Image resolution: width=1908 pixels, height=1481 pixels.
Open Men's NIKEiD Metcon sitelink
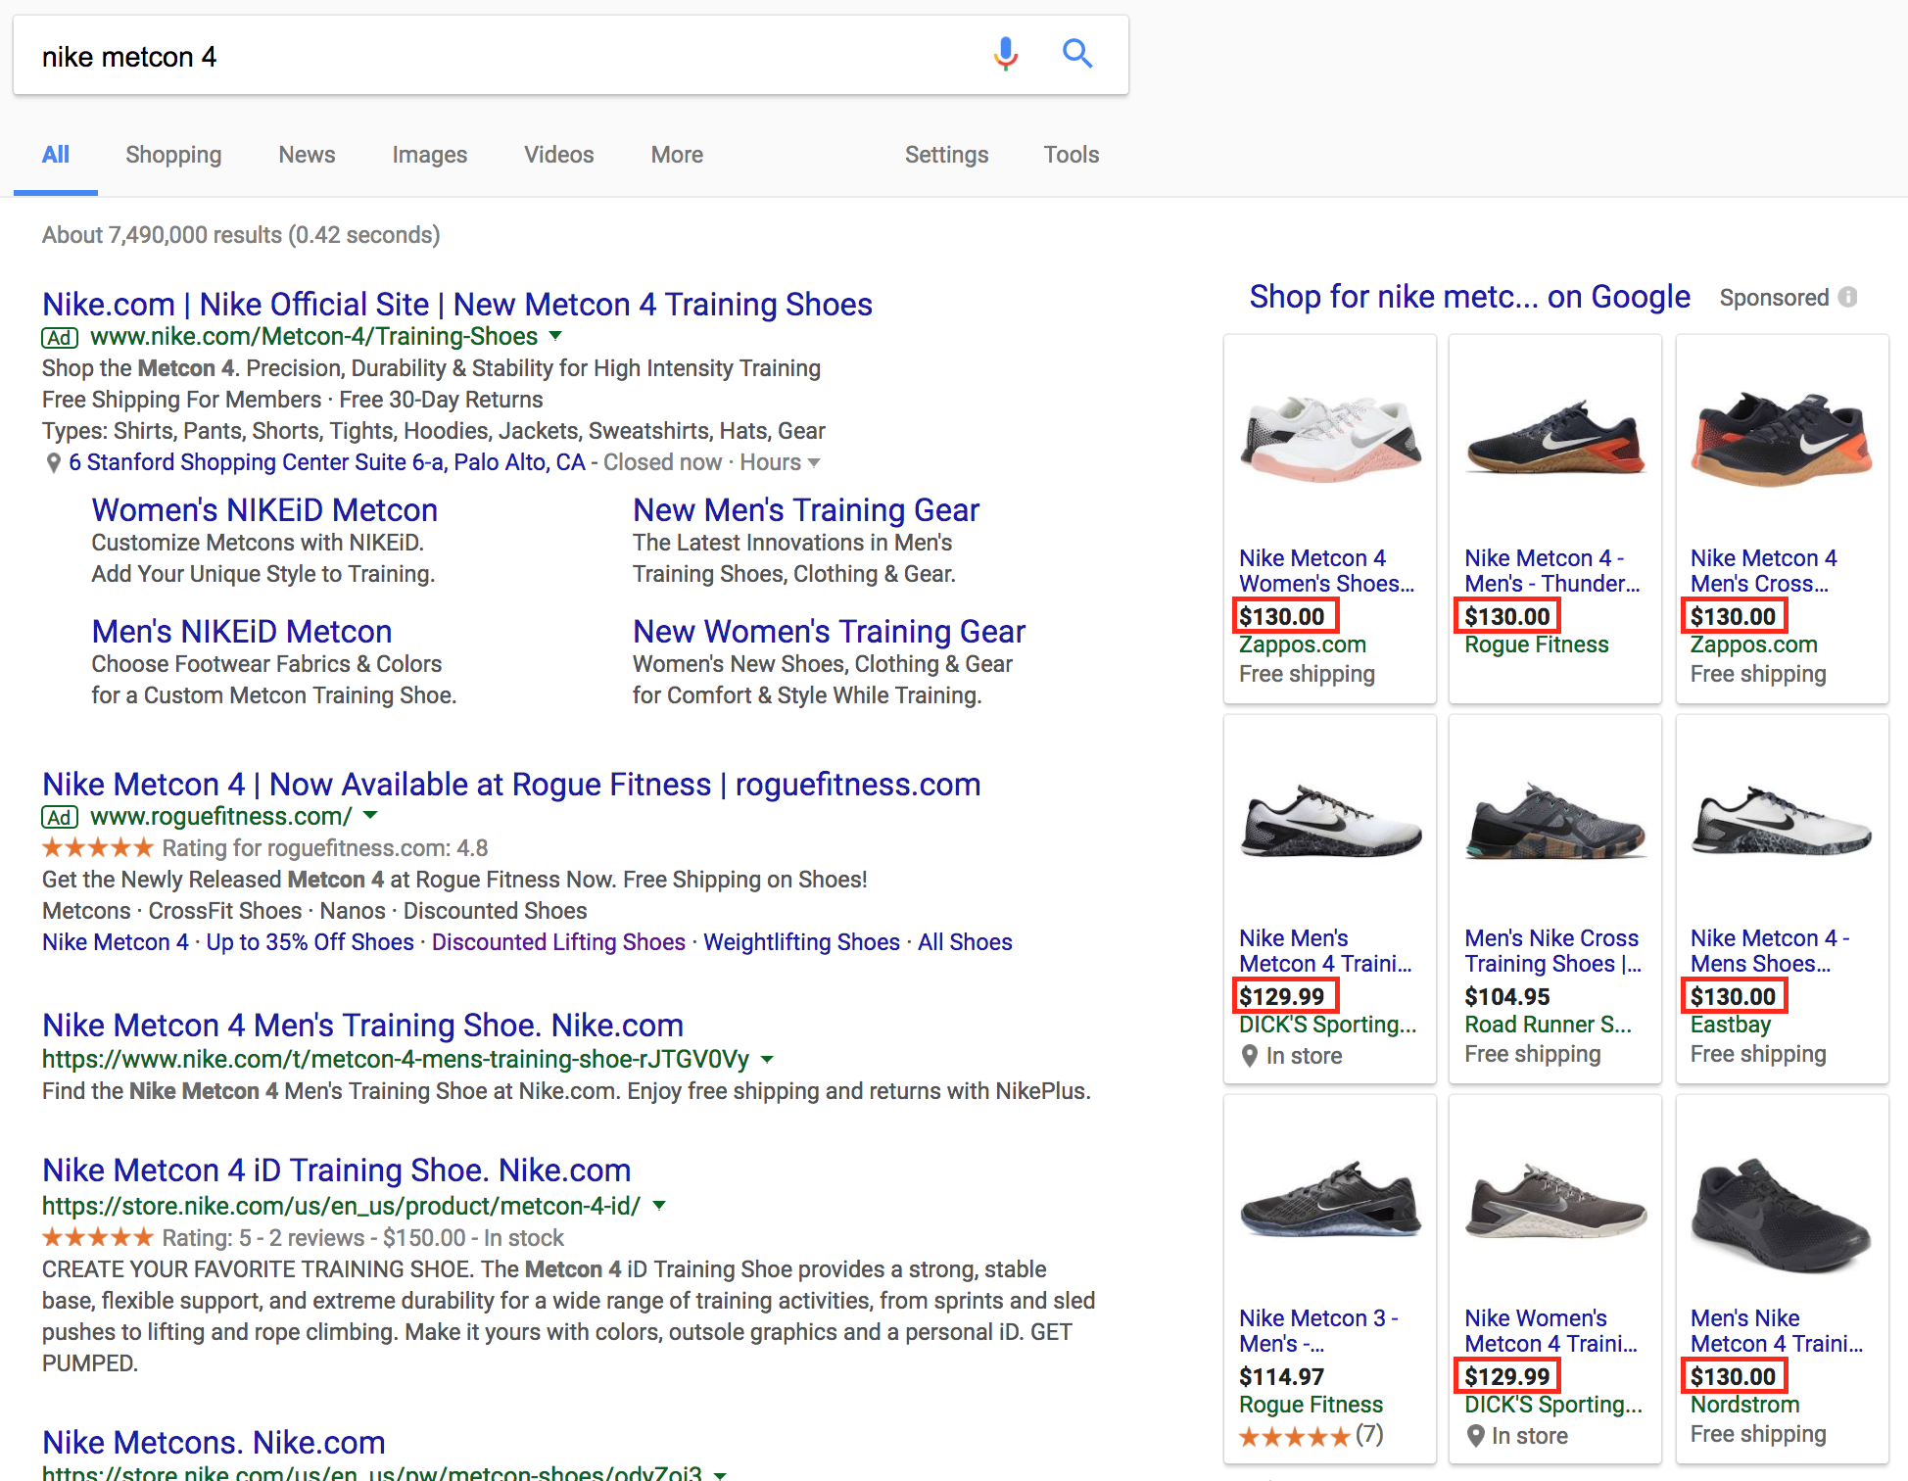pos(242,632)
